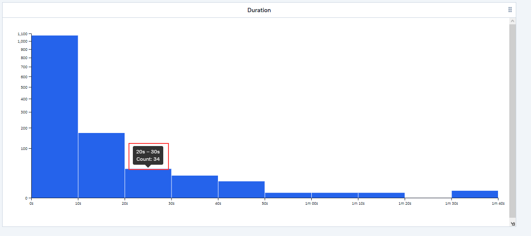Viewport: 531px width, 236px height.
Task: Click the 1m 10s to 1m 20s bar
Action: point(381,195)
